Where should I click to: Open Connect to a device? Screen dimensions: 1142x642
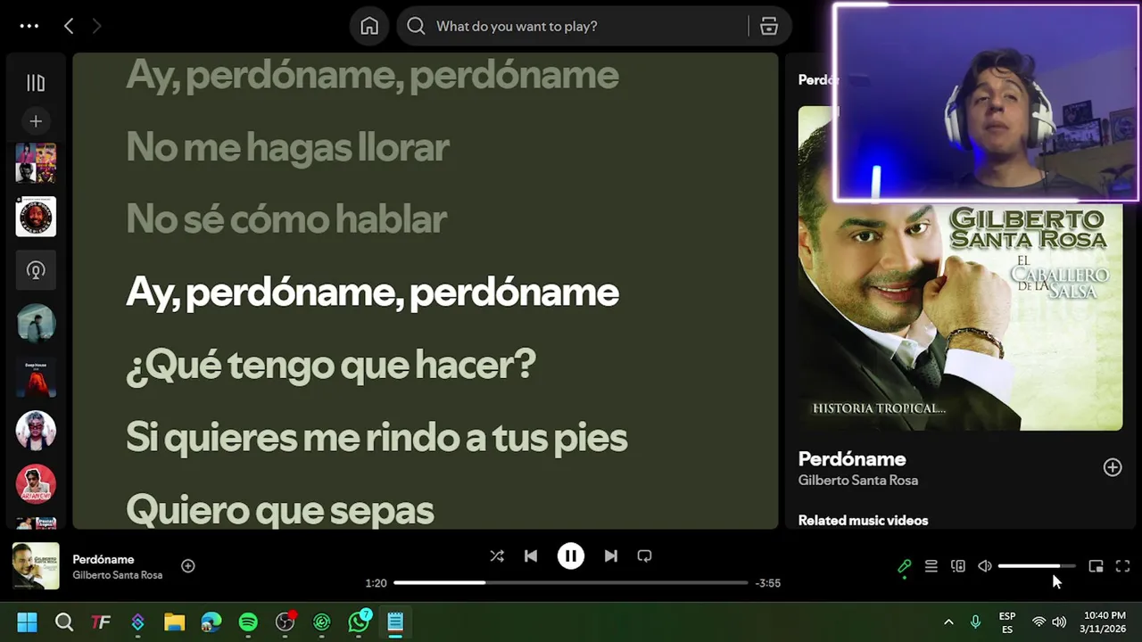tap(958, 566)
